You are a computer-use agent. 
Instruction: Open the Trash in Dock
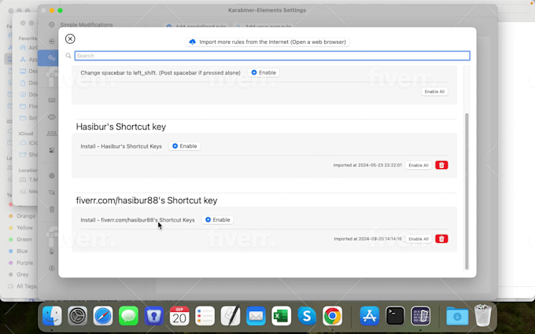[x=483, y=315]
